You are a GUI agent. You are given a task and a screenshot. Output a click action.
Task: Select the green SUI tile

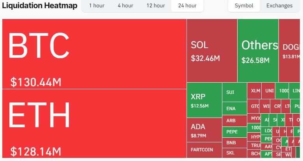pos(234,92)
